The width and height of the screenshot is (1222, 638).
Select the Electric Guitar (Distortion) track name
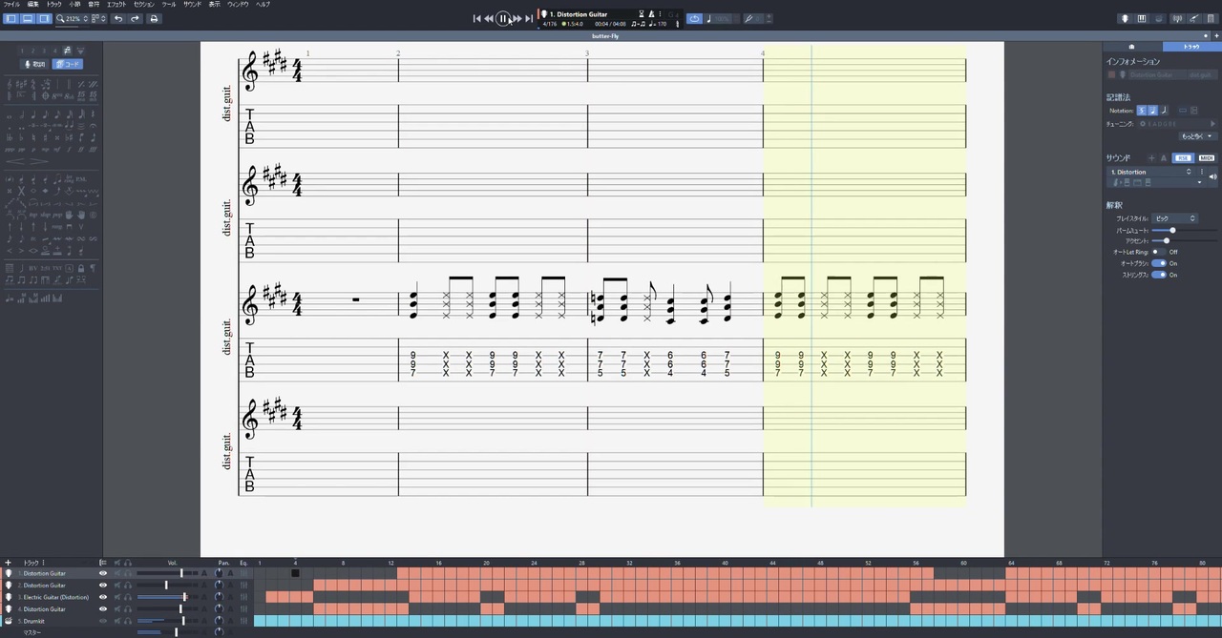(56, 597)
